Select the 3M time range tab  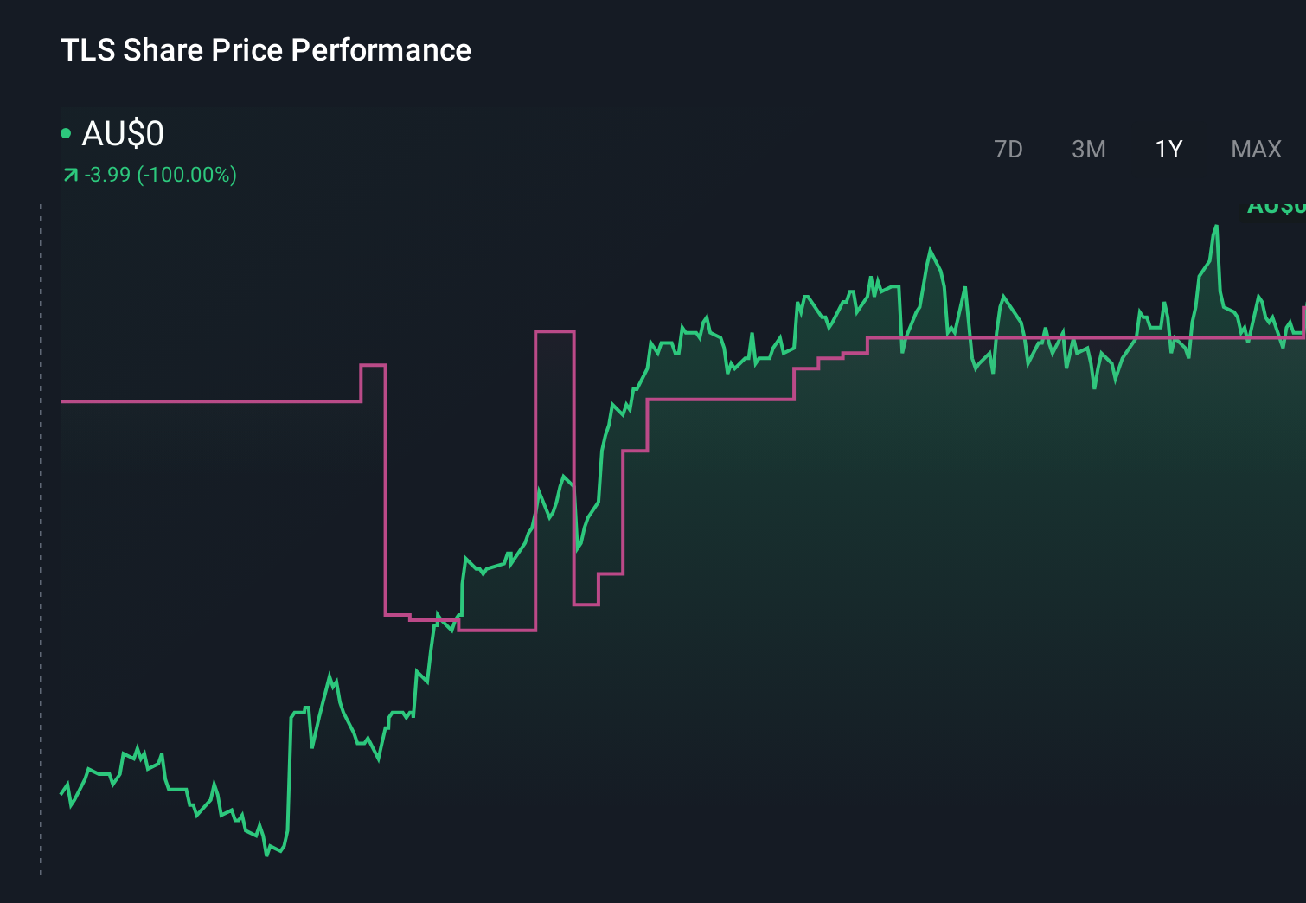pos(1088,150)
